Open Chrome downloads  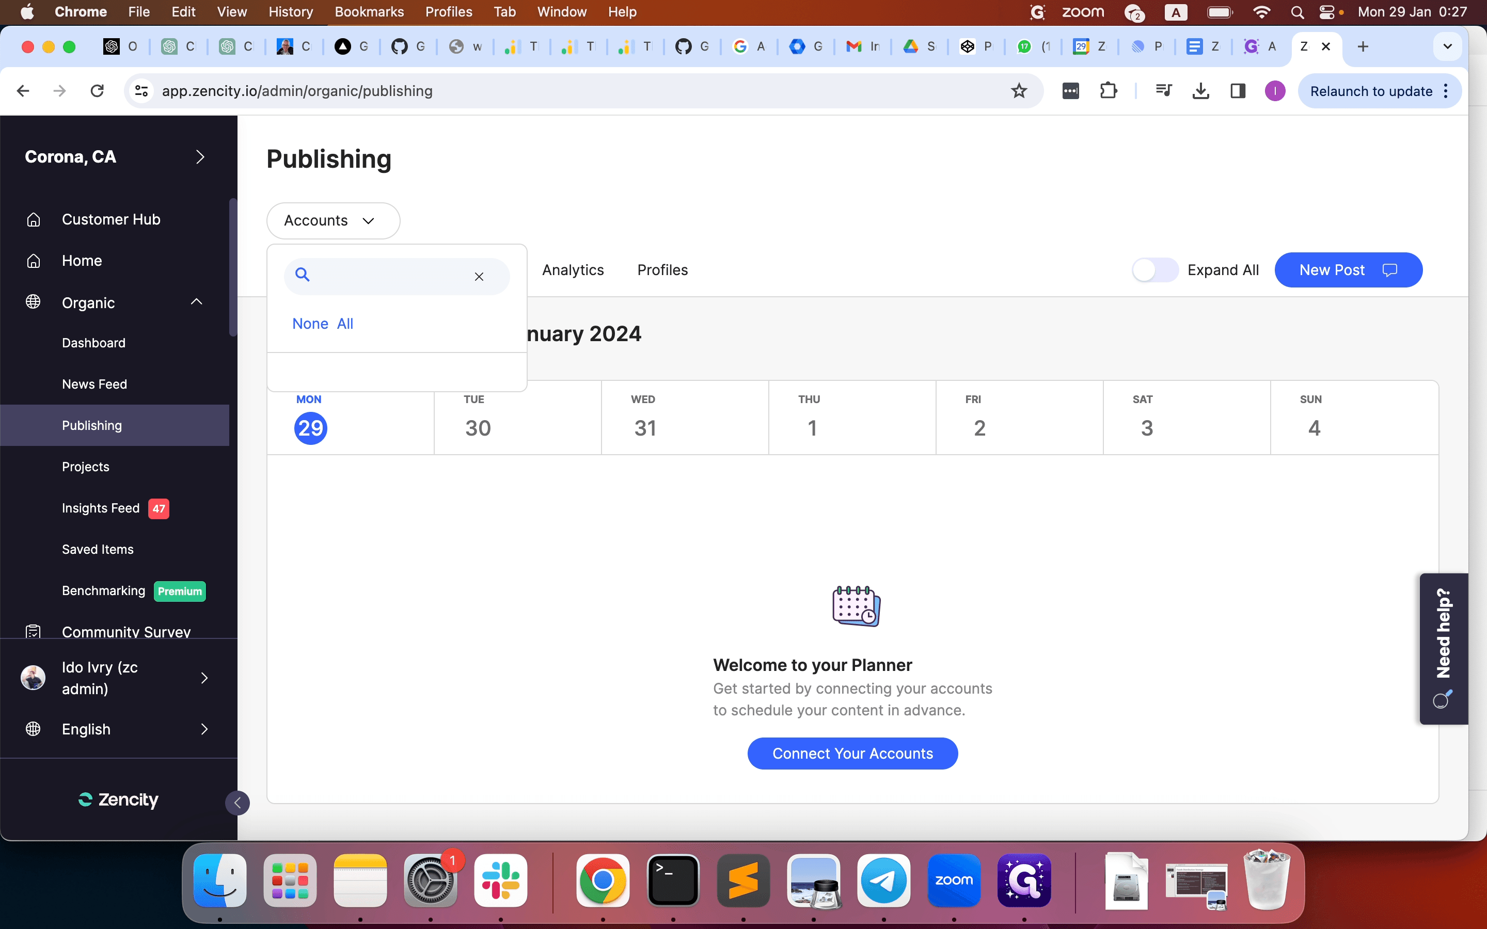point(1200,91)
